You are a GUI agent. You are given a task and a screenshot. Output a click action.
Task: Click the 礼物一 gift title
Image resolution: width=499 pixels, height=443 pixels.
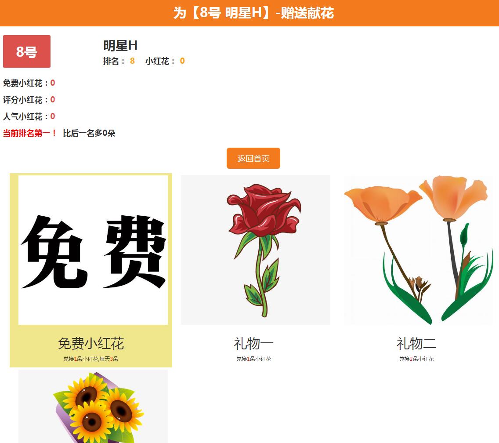(253, 343)
